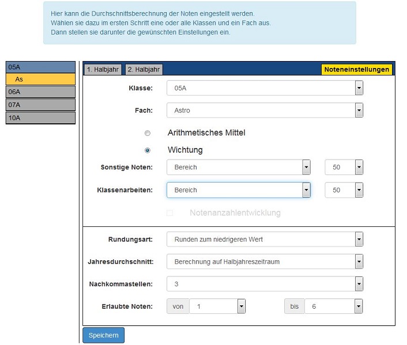Click the Arithmetisches Mittel label
407x345 pixels.
[206, 133]
